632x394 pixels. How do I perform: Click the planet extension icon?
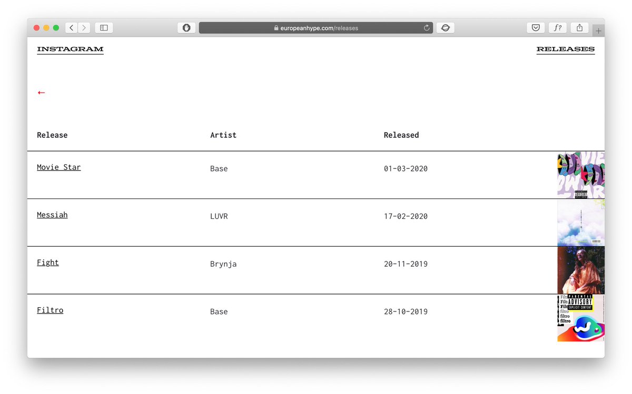pos(446,28)
